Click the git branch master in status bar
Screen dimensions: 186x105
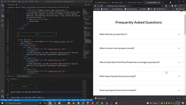click(4, 100)
